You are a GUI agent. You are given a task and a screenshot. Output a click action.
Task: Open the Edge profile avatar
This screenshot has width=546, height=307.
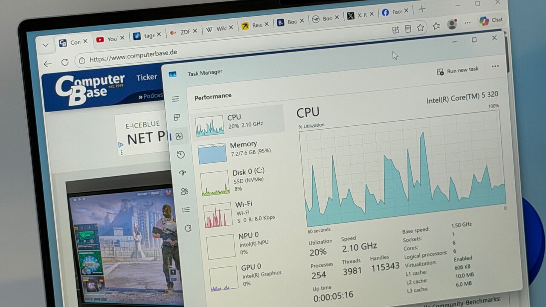click(452, 24)
